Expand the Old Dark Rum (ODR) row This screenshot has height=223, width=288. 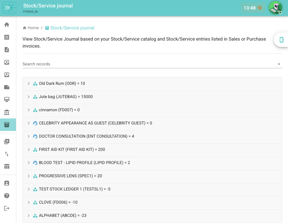[29, 83]
